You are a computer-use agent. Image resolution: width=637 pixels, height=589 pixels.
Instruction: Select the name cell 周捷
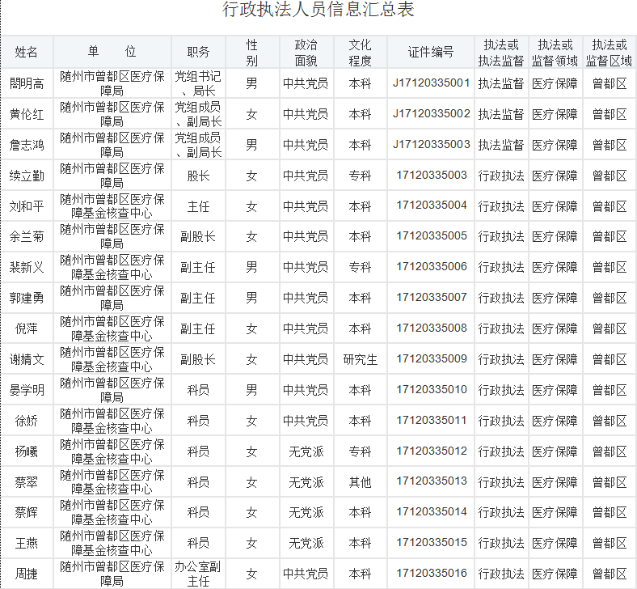point(27,574)
